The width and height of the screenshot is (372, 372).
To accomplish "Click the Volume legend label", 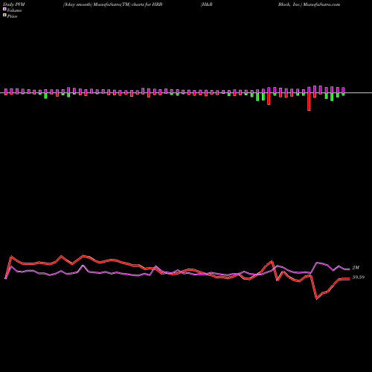I will click(14, 10).
